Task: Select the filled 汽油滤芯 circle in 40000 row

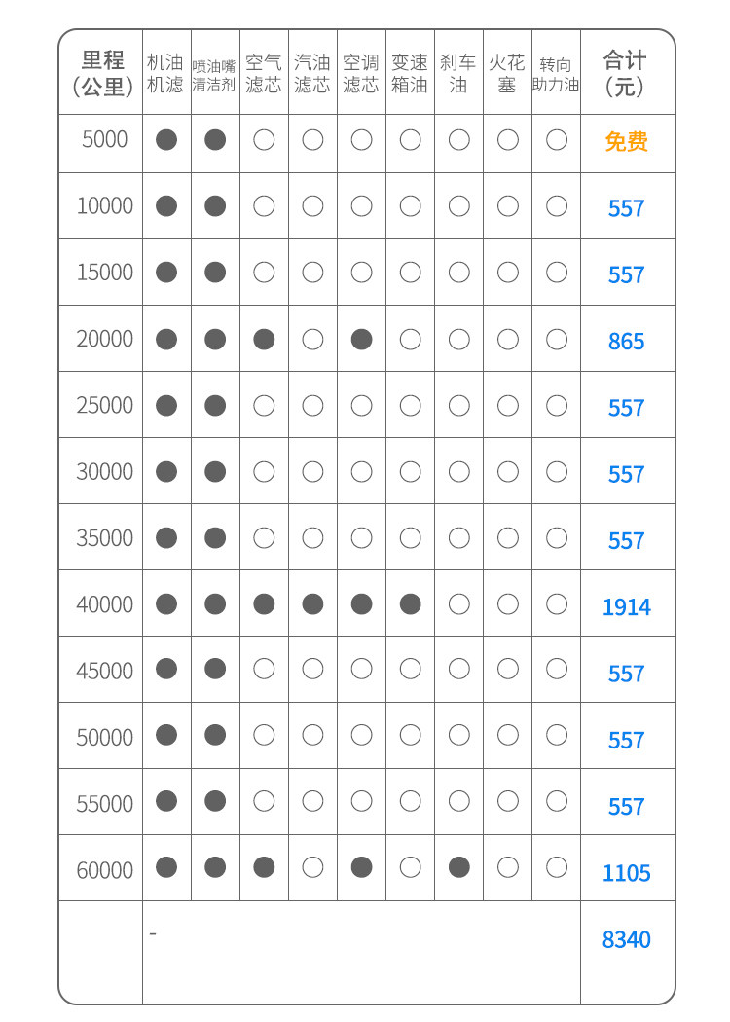Action: tap(312, 604)
